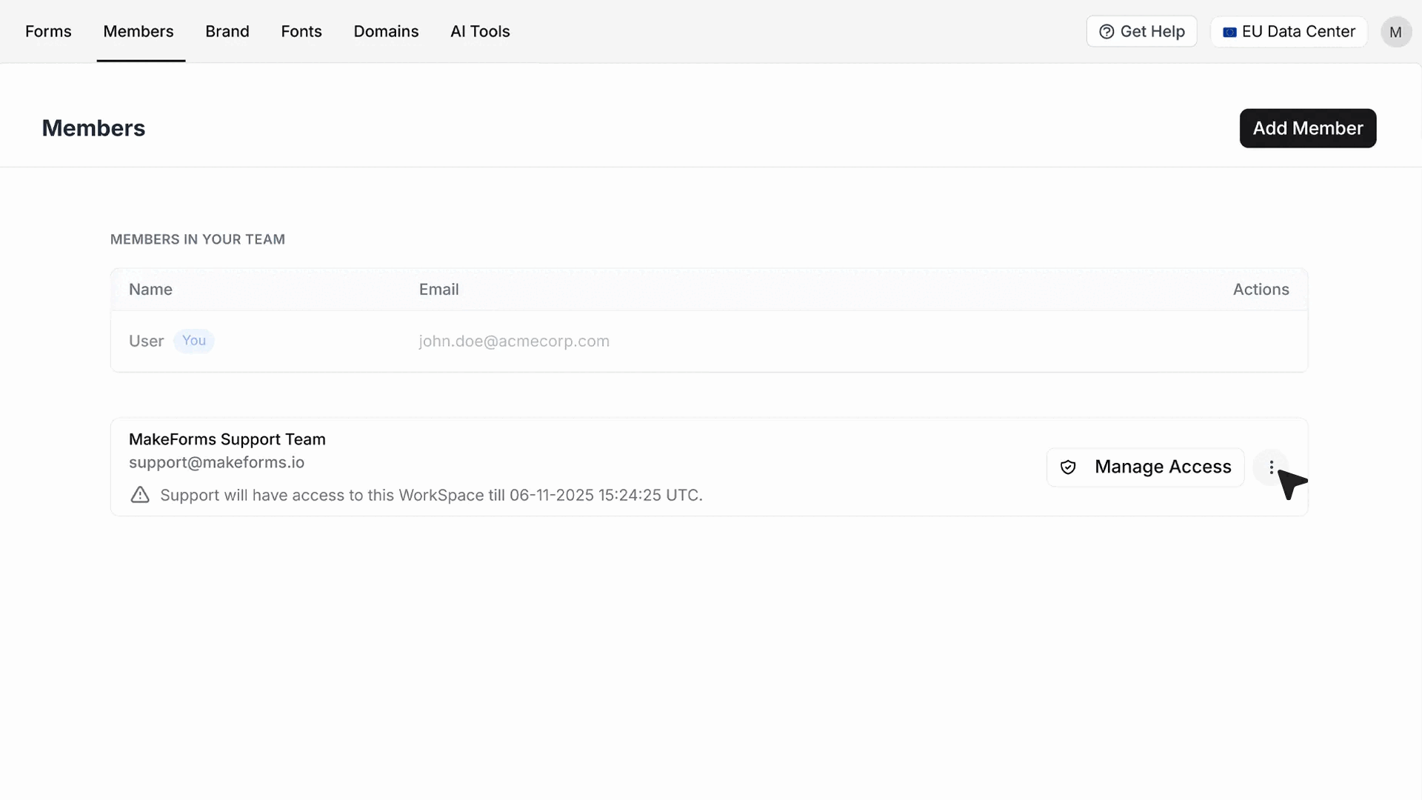Click the Actions column header
Viewport: 1422px width, 800px height.
(x=1261, y=290)
